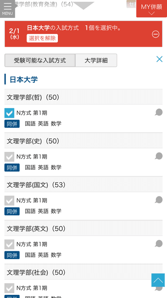Open comment bubble for 文理学部(史) N方式

click(159, 156)
